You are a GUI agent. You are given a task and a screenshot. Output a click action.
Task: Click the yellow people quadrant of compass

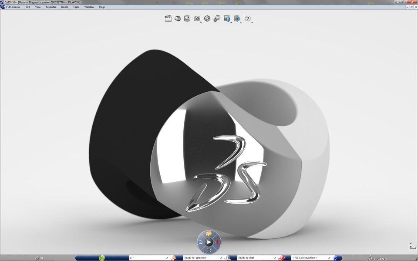tap(209, 234)
